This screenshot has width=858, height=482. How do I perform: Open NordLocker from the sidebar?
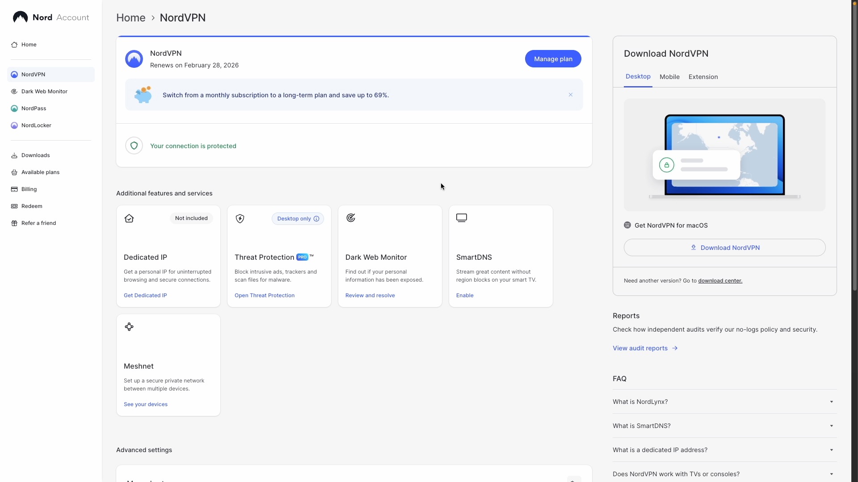tap(36, 125)
